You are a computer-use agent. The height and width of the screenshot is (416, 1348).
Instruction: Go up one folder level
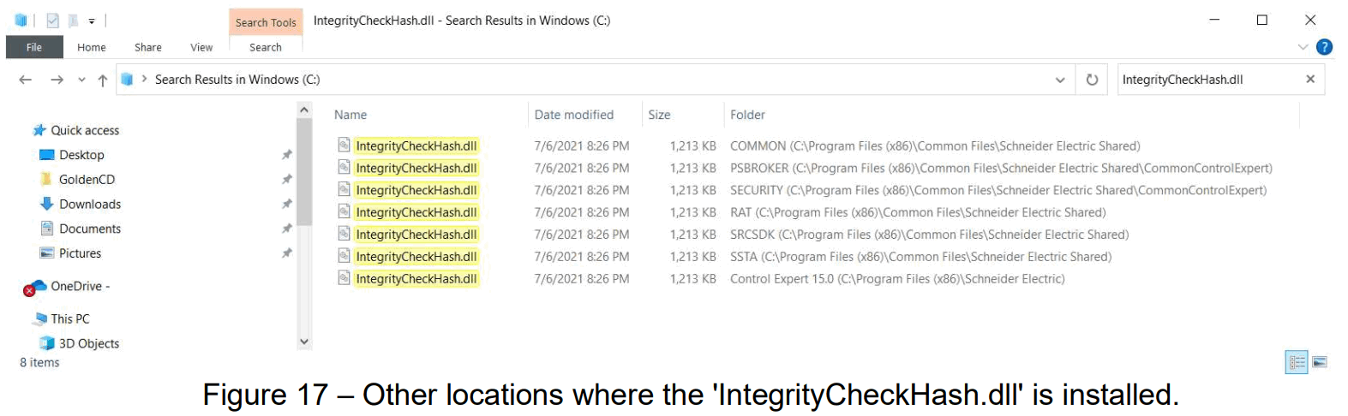pyautogui.click(x=103, y=80)
